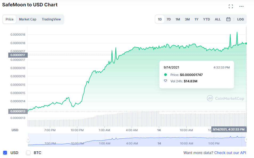Click the 1:00 PM label in range navigator

[214, 143]
